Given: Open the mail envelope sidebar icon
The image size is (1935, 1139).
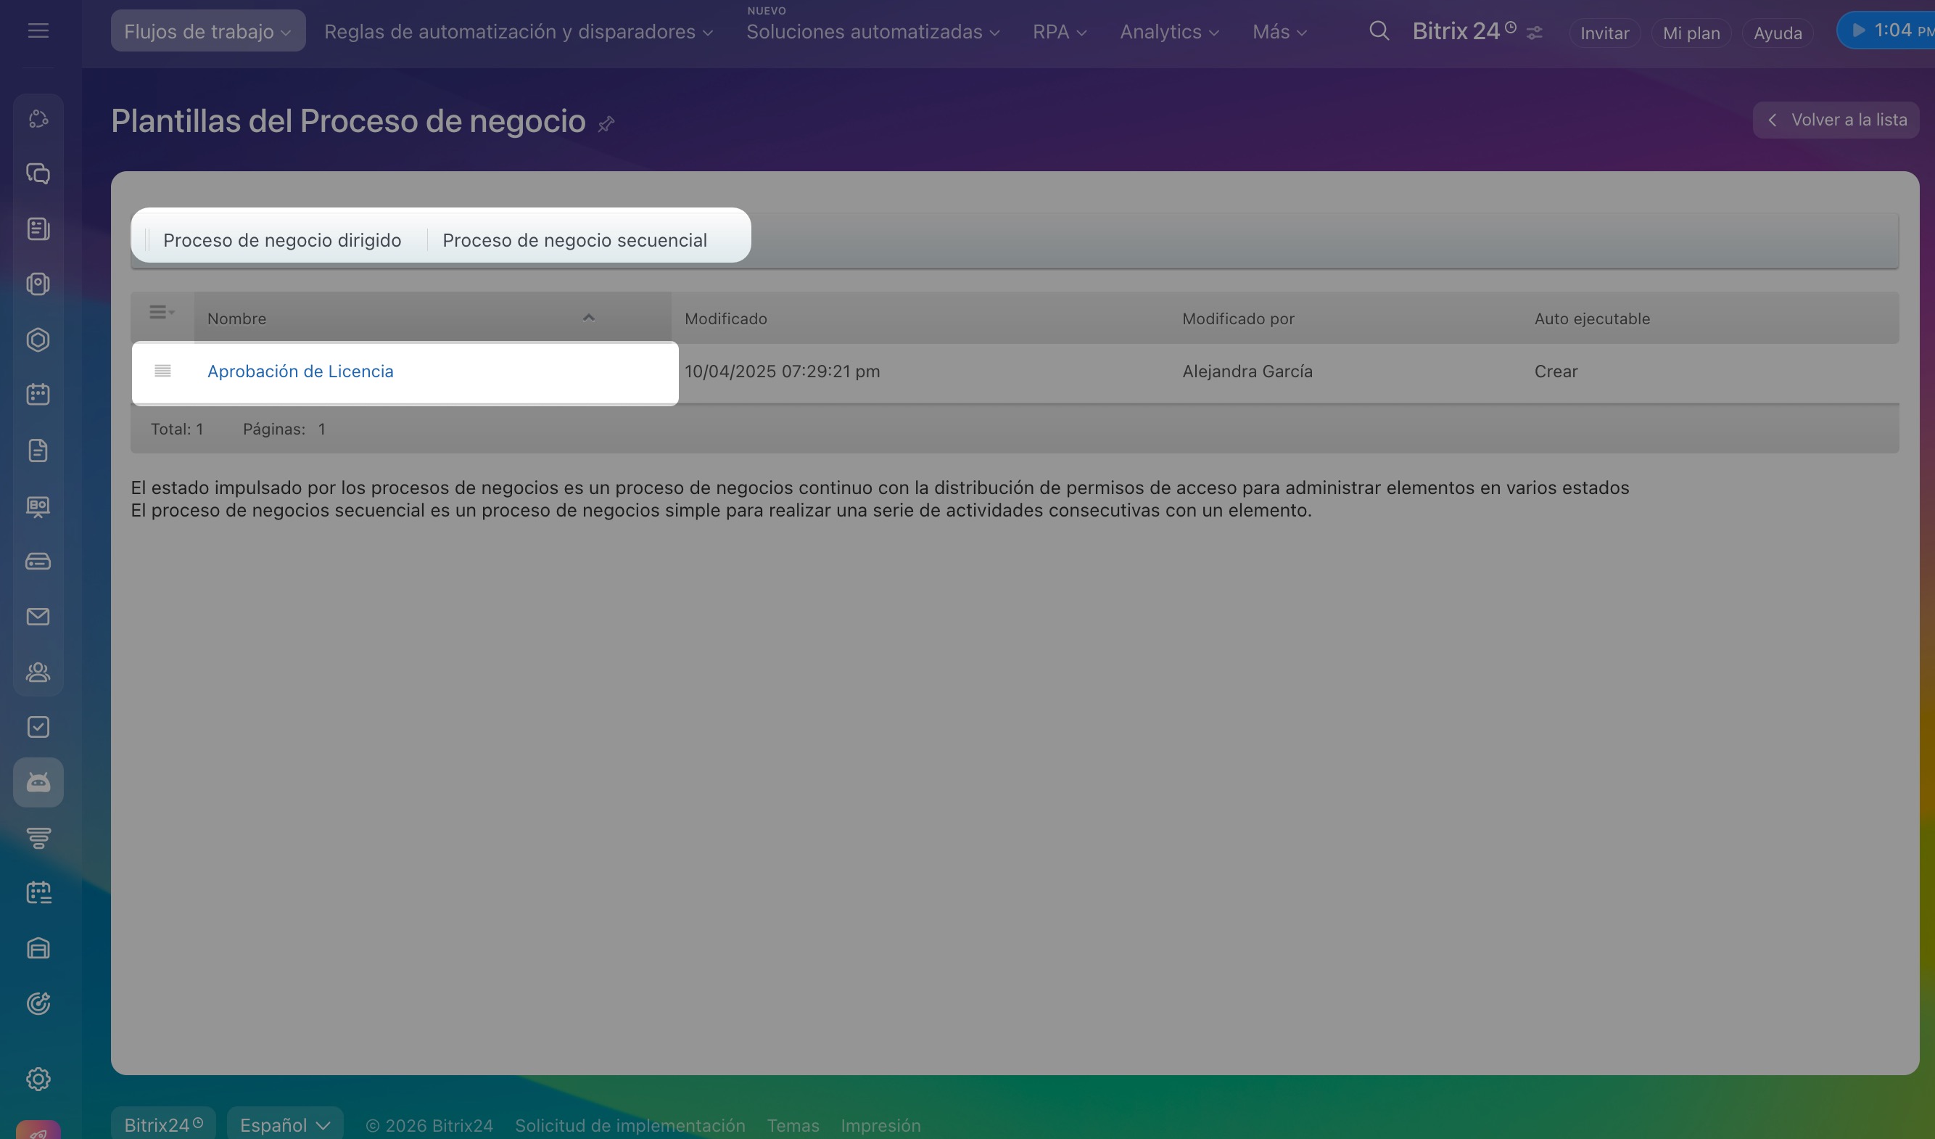Looking at the screenshot, I should [38, 617].
